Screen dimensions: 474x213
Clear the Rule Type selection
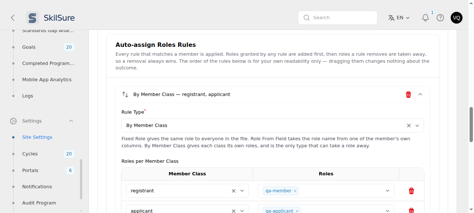pyautogui.click(x=409, y=126)
